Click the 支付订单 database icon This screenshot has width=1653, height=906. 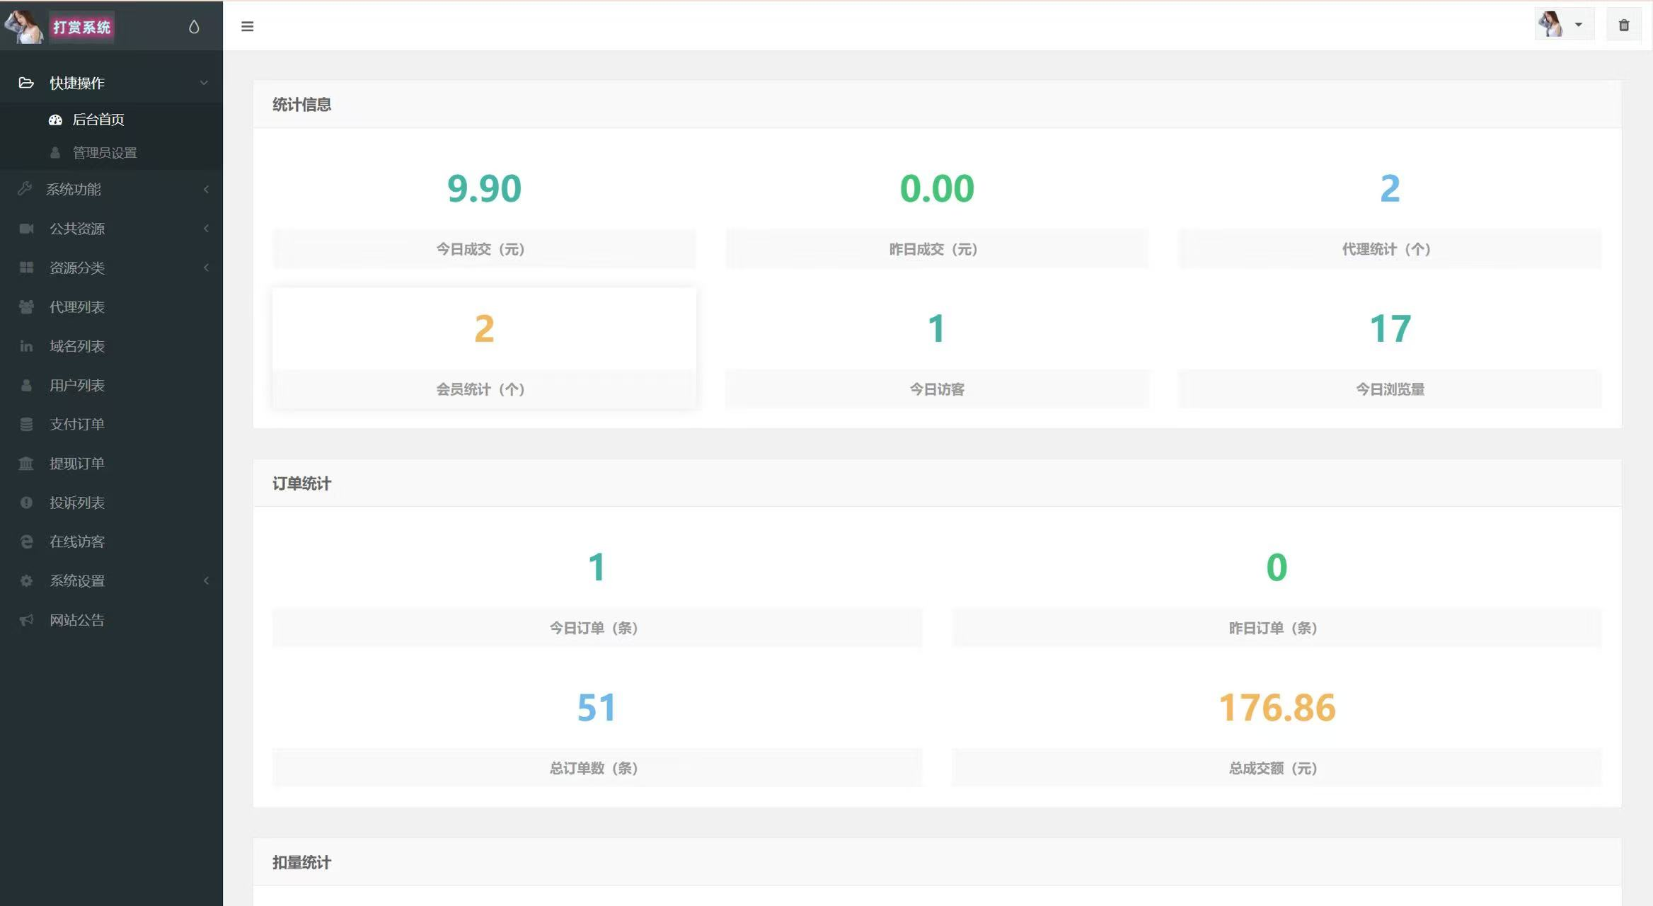pos(26,424)
